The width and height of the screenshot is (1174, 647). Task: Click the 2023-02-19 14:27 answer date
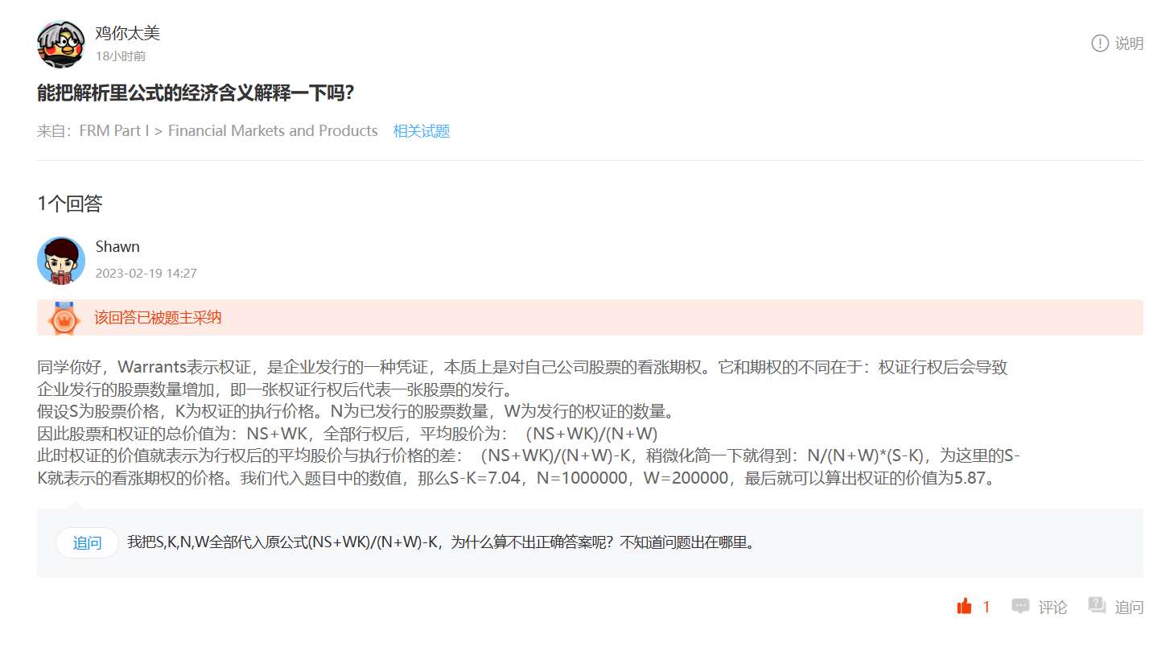click(x=146, y=273)
